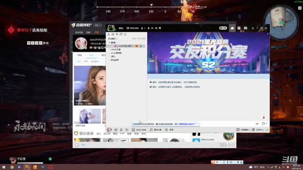
Task: Click the user icon above channel list
Action: click(109, 34)
